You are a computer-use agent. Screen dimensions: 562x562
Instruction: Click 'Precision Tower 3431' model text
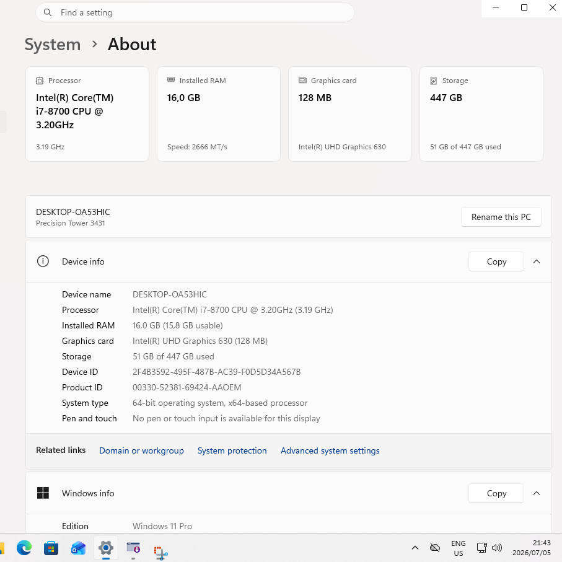point(70,223)
